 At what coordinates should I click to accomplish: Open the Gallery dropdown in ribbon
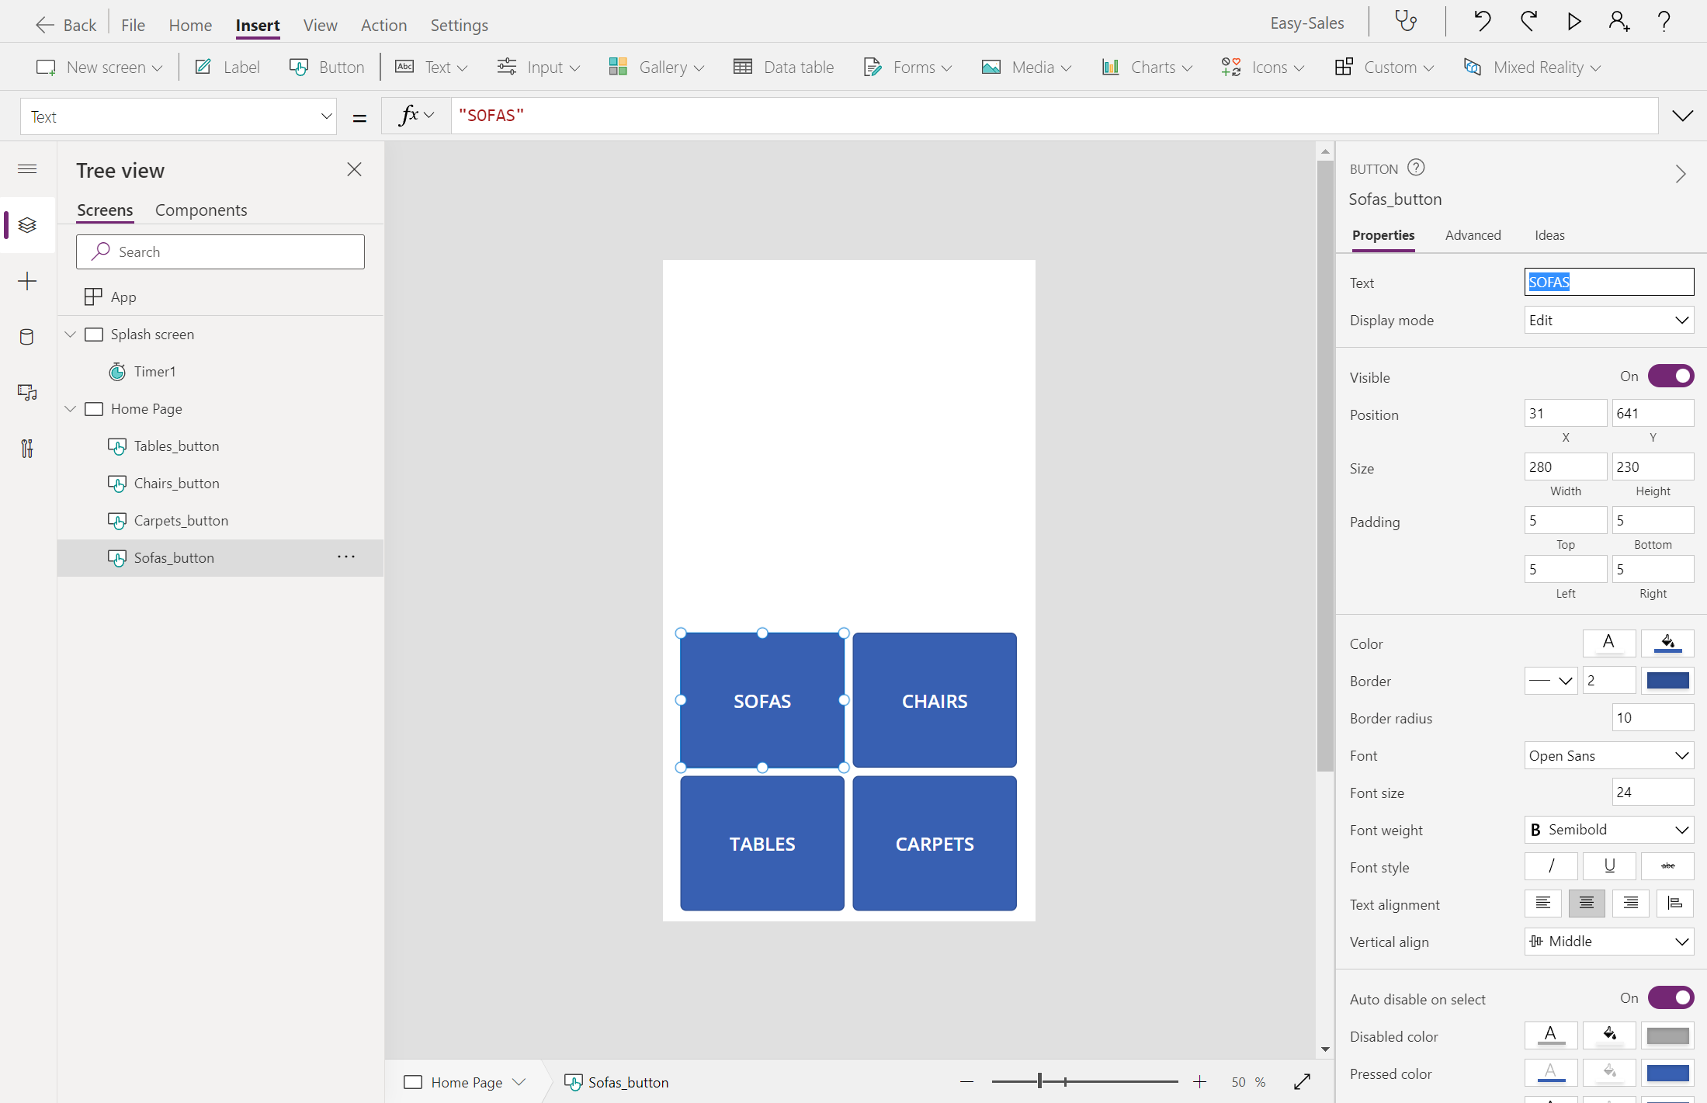coord(657,68)
